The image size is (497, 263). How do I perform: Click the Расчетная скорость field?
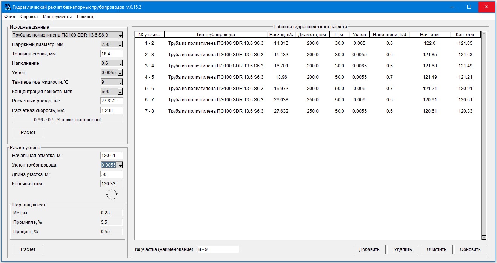(112, 110)
